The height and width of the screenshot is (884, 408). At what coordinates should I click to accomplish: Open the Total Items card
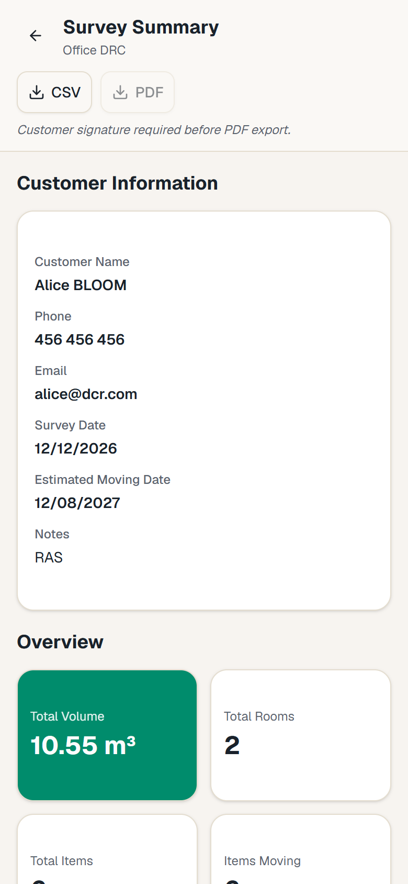[107, 849]
